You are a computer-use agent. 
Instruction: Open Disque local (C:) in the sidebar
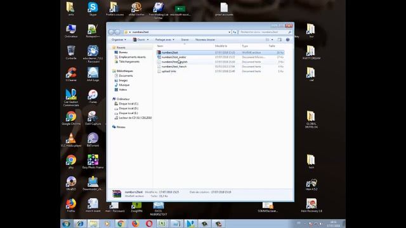(x=128, y=104)
